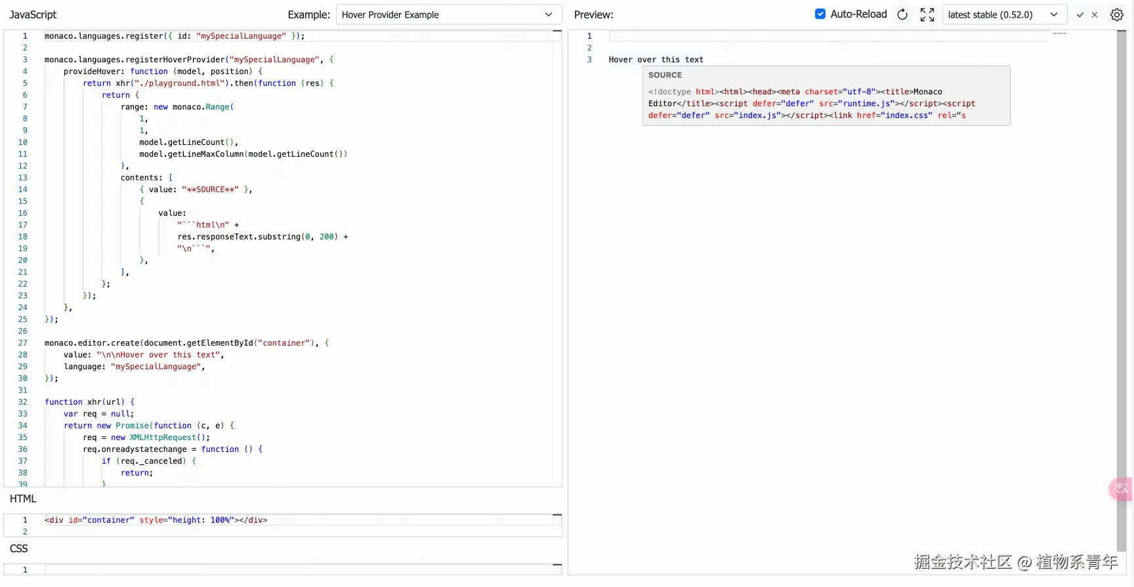Click the SOURCE heading in the hover popup
The width and height of the screenshot is (1134, 587).
click(665, 75)
